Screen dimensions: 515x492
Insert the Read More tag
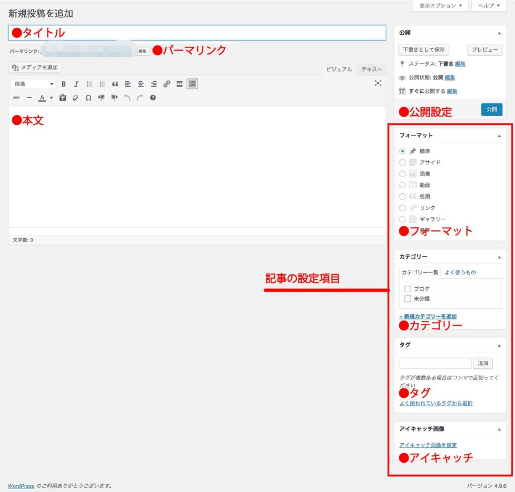pos(179,85)
